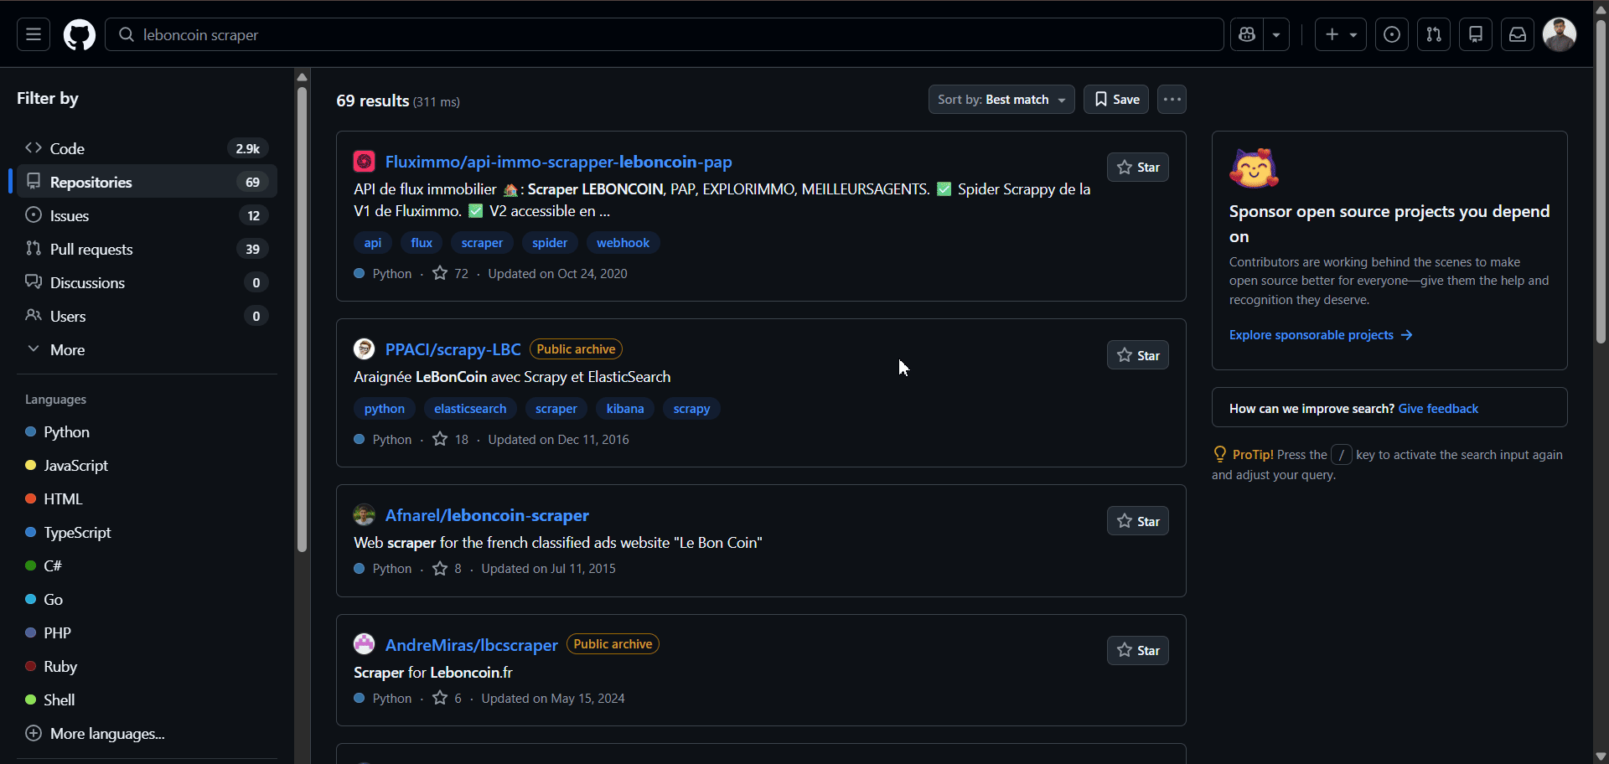Open PPACI/scrapy-LBC repository
1609x764 pixels.
[x=453, y=349]
